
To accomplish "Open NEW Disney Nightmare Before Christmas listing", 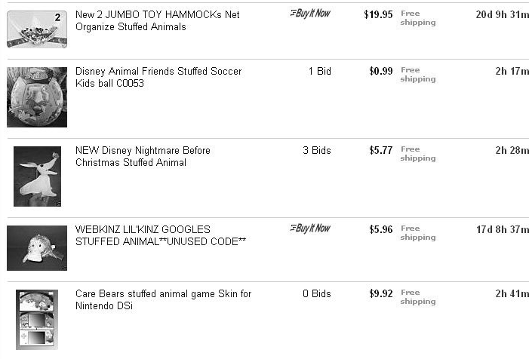I will (x=143, y=156).
